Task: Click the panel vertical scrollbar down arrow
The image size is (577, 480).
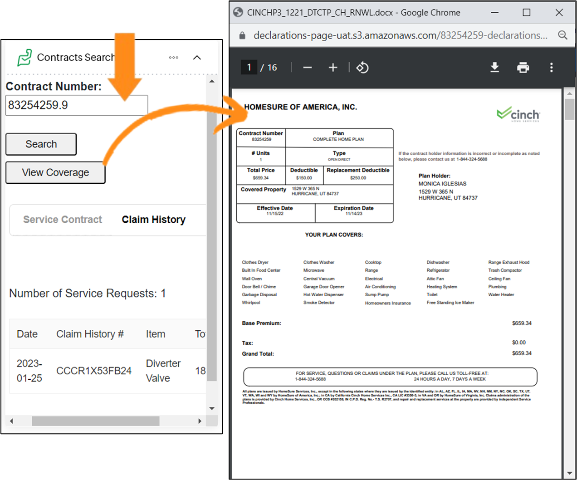Action: point(212,408)
